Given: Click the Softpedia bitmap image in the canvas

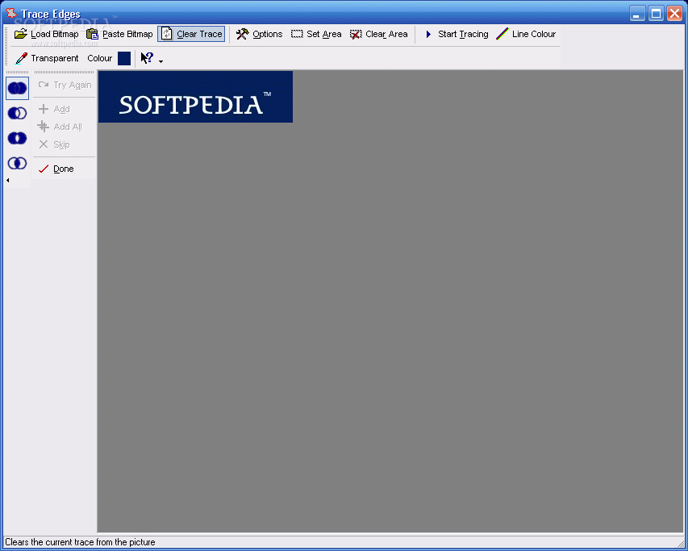Looking at the screenshot, I should [195, 97].
